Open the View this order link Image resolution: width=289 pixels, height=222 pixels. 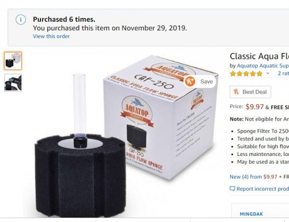[x=51, y=36]
